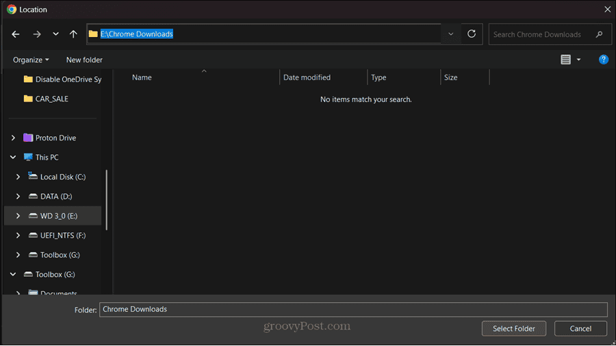Viewport: 616px width, 346px height.
Task: Open the CAR_SALE folder
Action: (x=46, y=99)
